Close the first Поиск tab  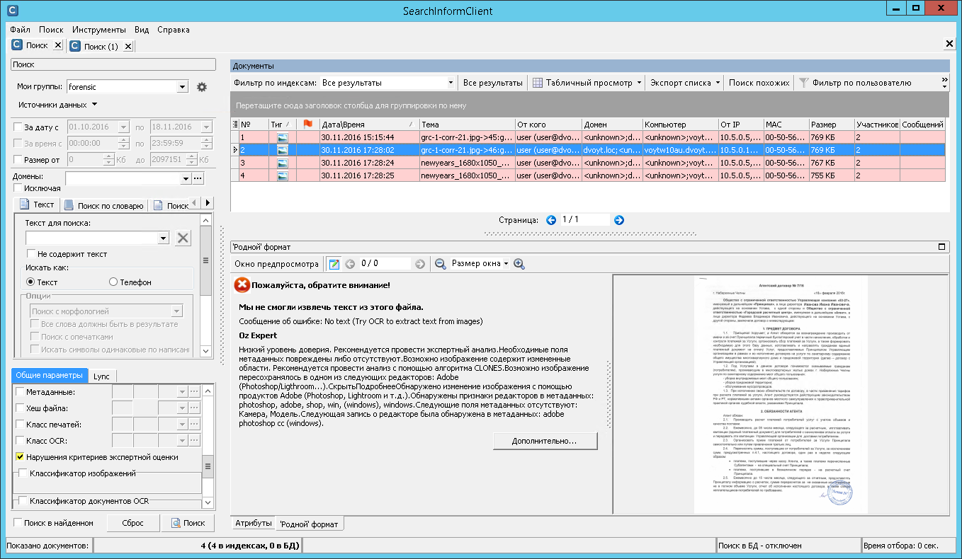[58, 46]
